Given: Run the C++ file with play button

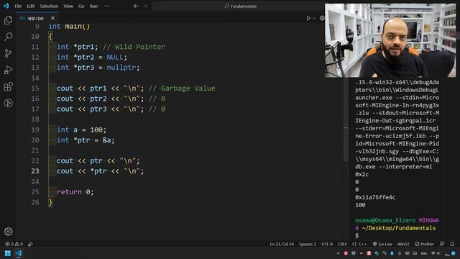Looking at the screenshot, I should (308, 18).
